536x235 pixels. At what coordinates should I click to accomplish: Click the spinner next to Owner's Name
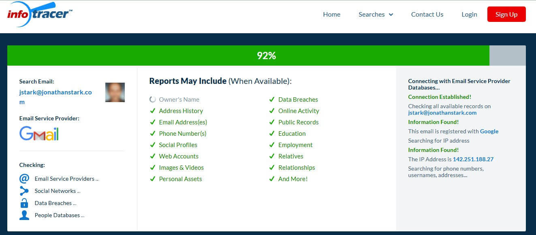152,99
